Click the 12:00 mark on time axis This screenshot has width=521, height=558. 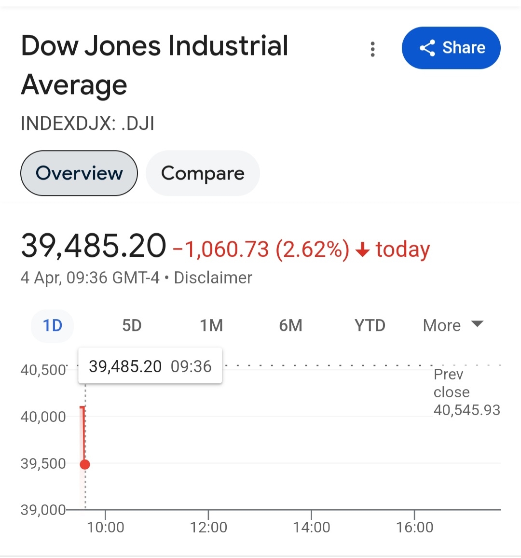coord(208,527)
